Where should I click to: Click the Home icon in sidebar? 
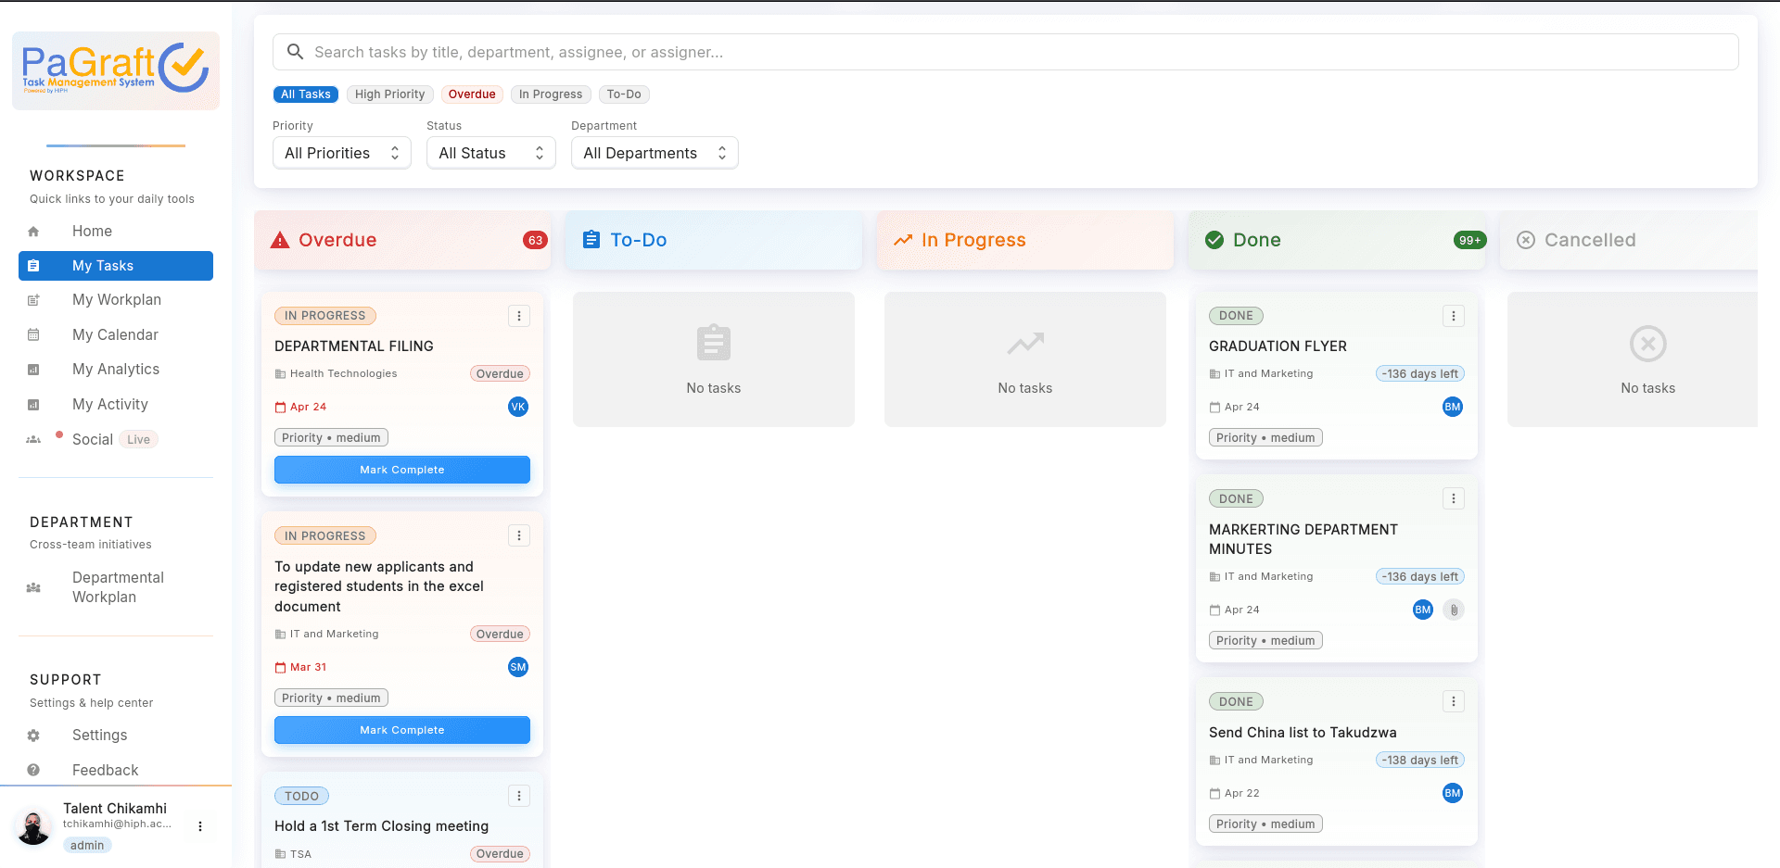click(x=33, y=232)
